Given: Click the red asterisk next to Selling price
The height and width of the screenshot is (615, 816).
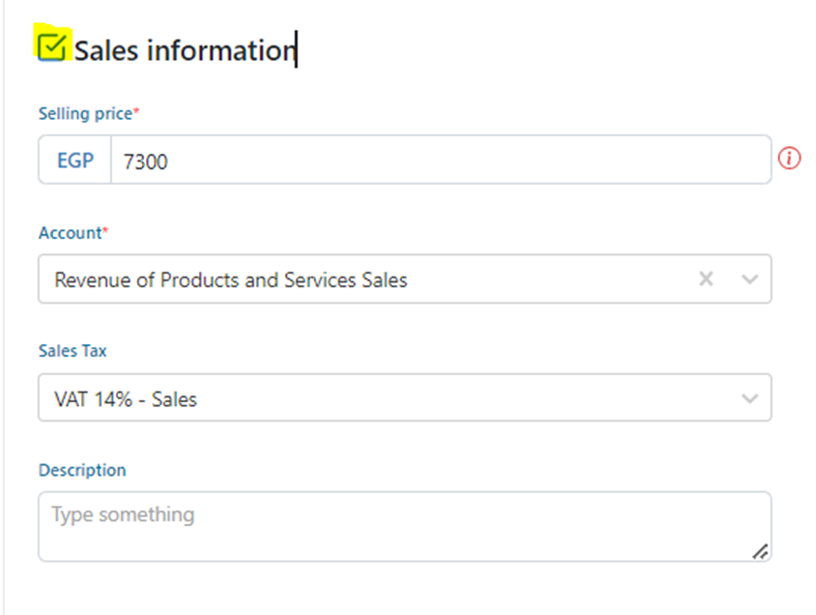Looking at the screenshot, I should point(136,113).
